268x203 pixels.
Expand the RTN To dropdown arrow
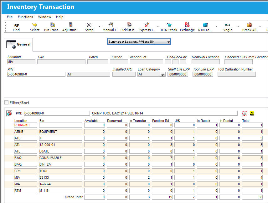click(x=216, y=27)
